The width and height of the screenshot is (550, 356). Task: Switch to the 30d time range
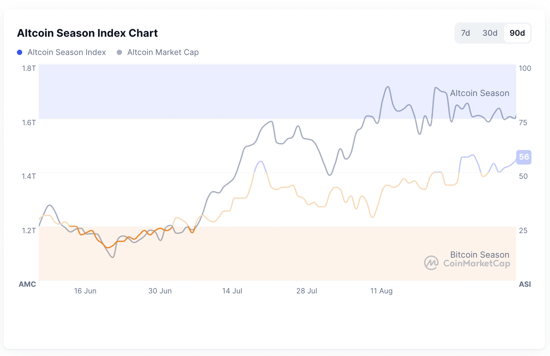489,33
